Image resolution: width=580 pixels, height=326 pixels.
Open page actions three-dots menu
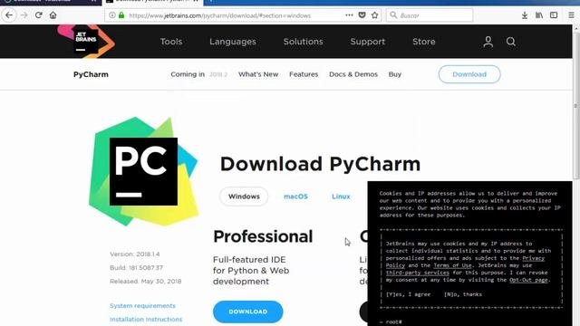click(349, 15)
